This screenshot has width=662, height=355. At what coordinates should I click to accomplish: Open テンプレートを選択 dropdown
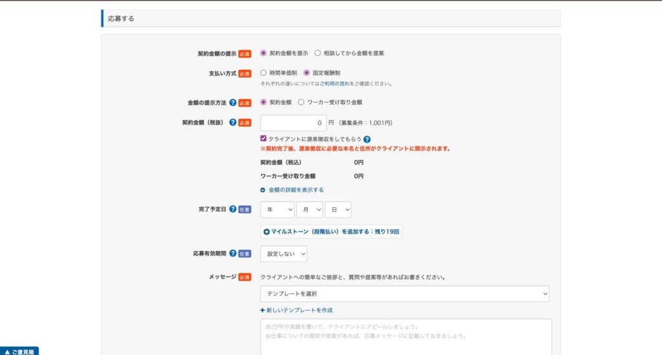405,294
